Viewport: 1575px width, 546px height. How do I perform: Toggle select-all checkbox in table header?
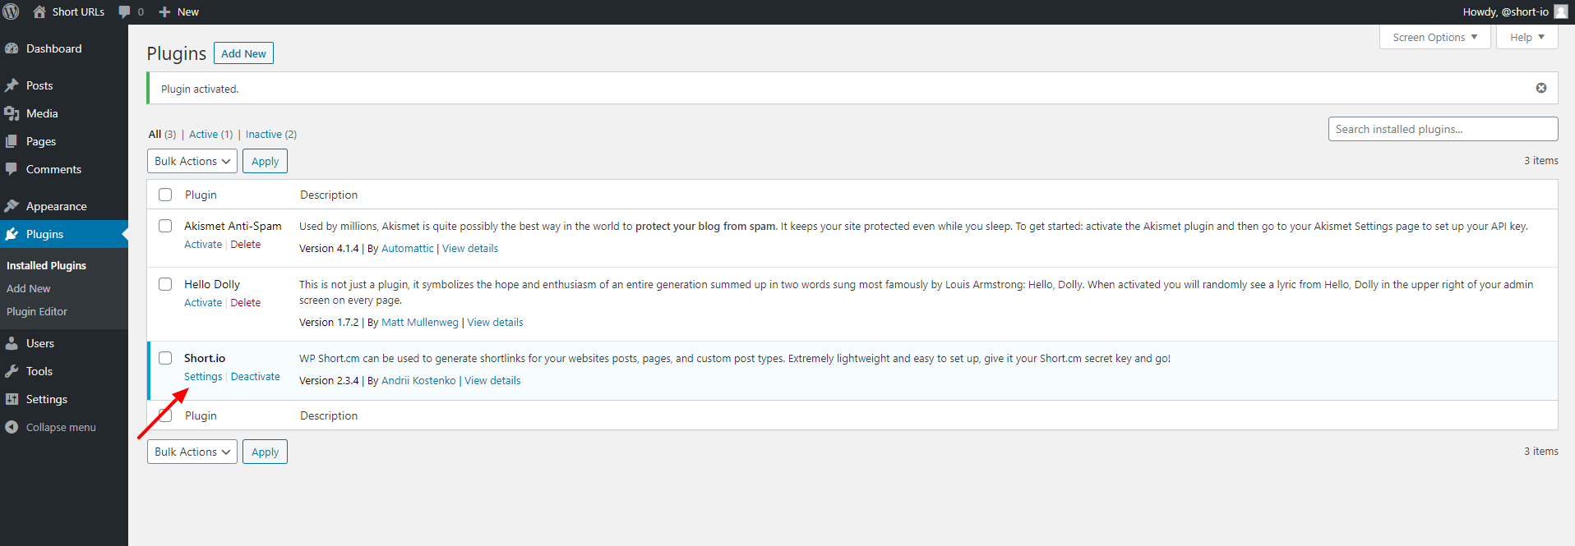click(x=165, y=195)
